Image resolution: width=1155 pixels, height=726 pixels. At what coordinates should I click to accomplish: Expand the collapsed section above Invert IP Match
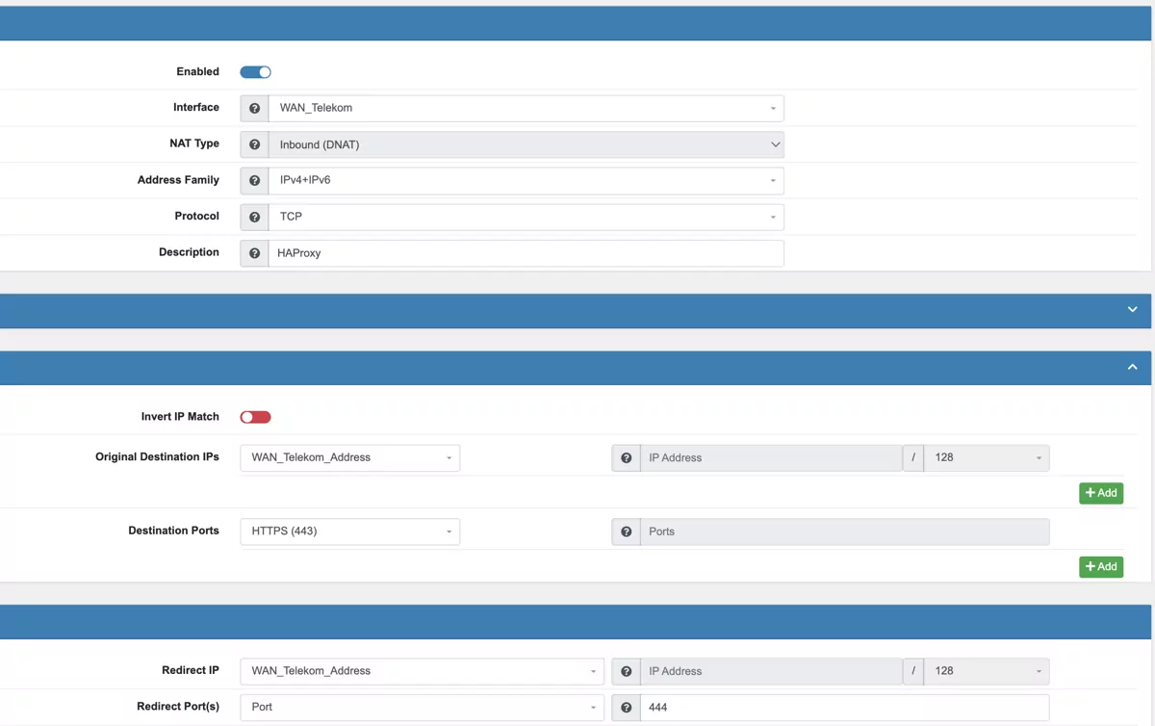(x=1132, y=310)
